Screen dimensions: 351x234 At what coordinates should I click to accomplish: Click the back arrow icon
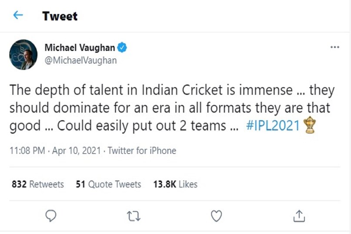(18, 16)
